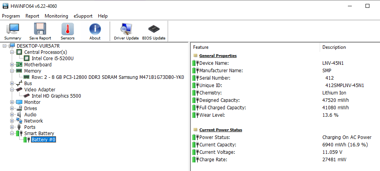Expand the Monitor branch
This screenshot has height=171, width=380.
tap(12, 102)
